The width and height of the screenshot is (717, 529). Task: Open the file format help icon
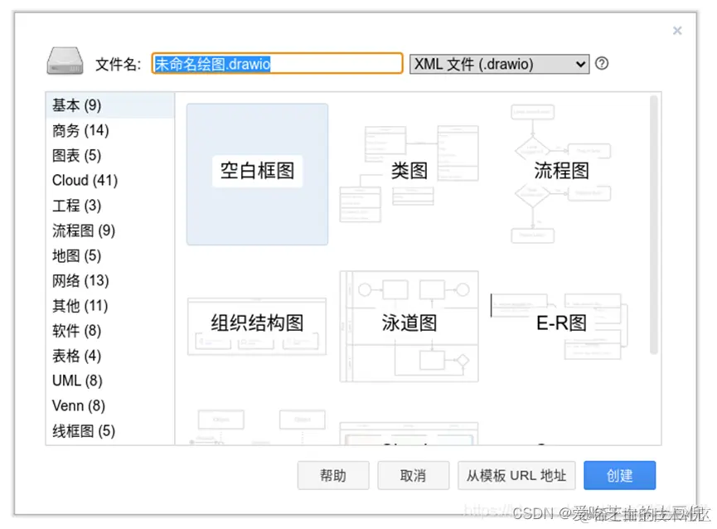[602, 64]
